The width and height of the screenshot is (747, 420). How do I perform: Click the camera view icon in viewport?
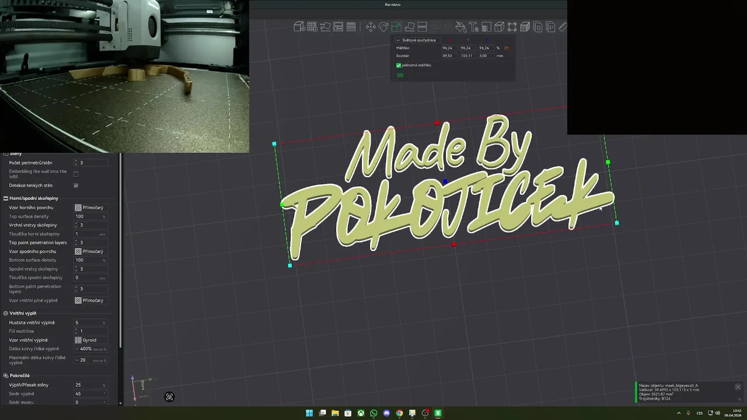click(x=169, y=397)
